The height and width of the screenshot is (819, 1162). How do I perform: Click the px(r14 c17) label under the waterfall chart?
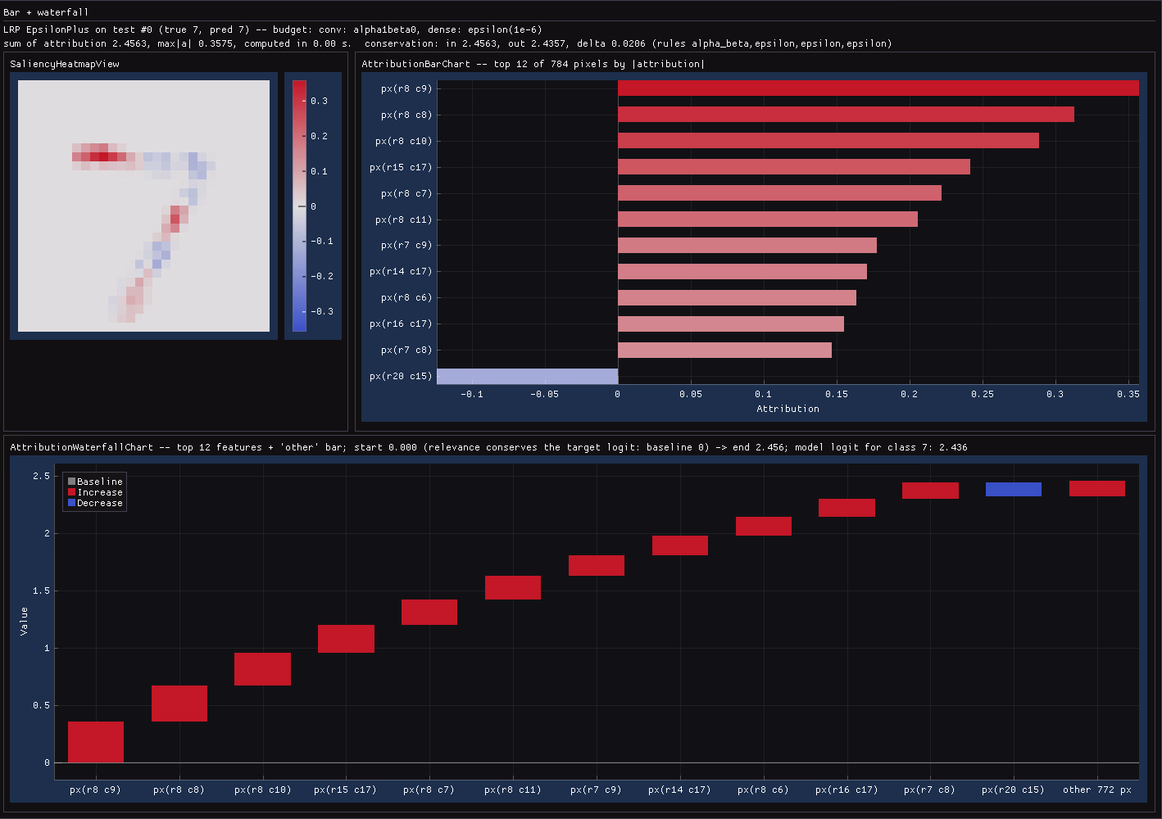click(x=679, y=790)
